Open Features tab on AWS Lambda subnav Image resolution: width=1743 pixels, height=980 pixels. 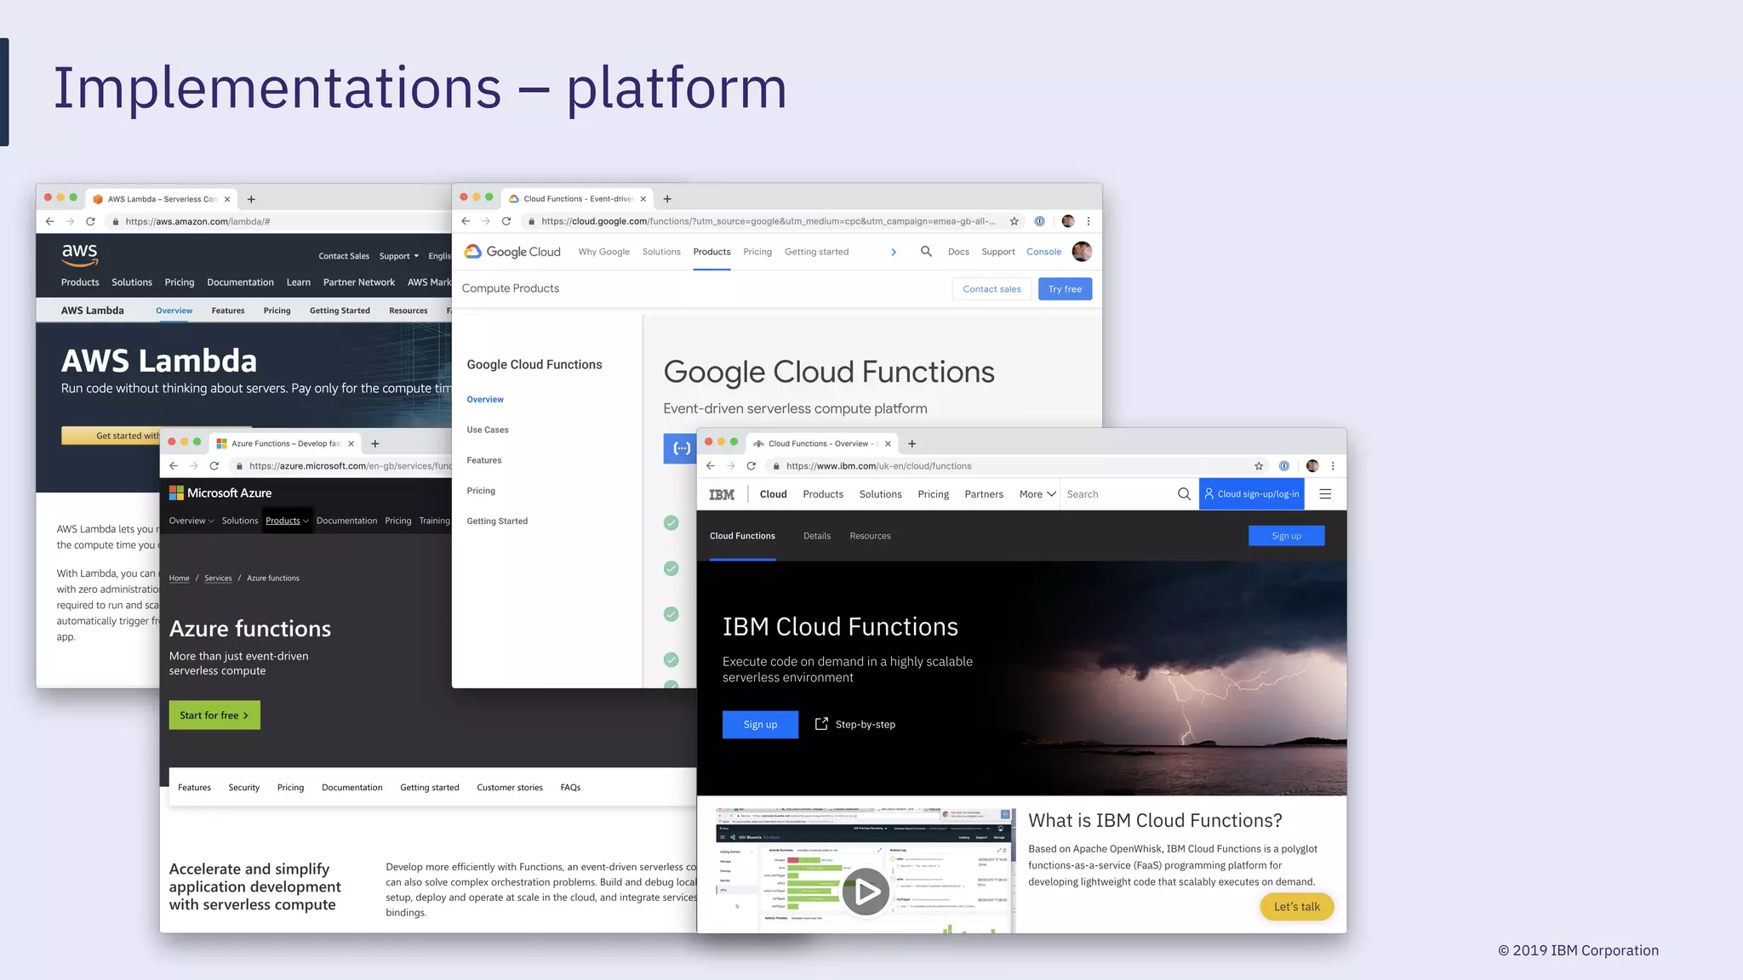pyautogui.click(x=228, y=311)
